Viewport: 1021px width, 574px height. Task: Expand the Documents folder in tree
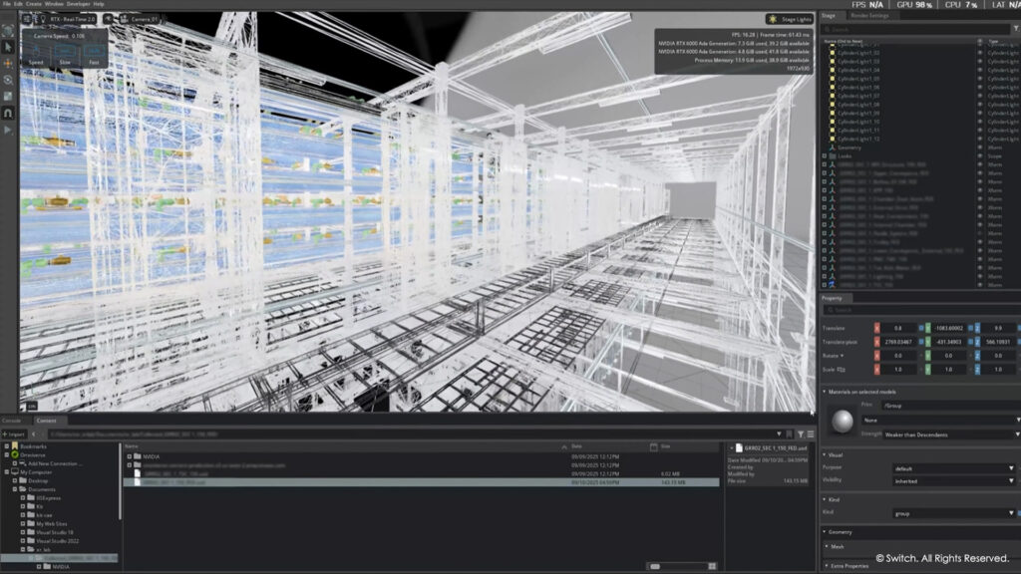tap(15, 489)
